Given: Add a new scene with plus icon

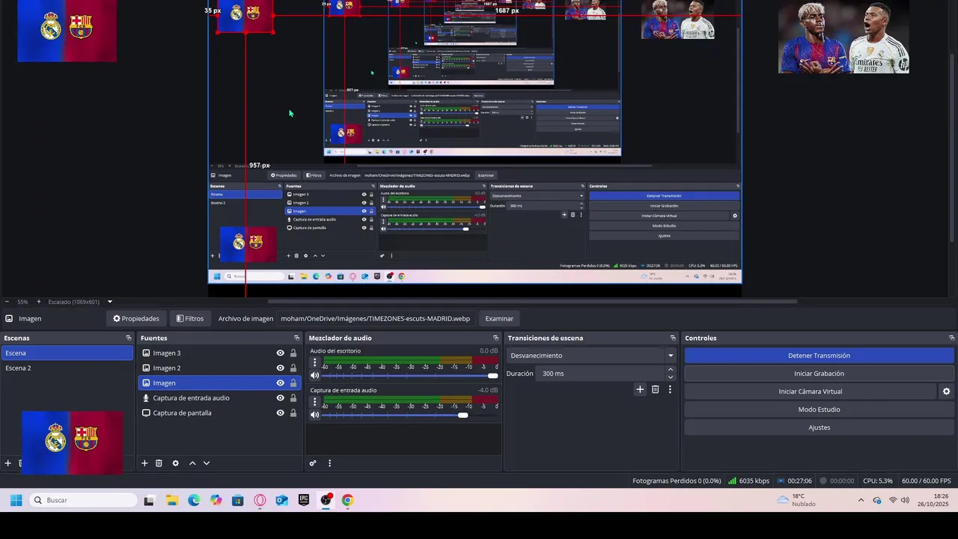Looking at the screenshot, I should coord(8,463).
